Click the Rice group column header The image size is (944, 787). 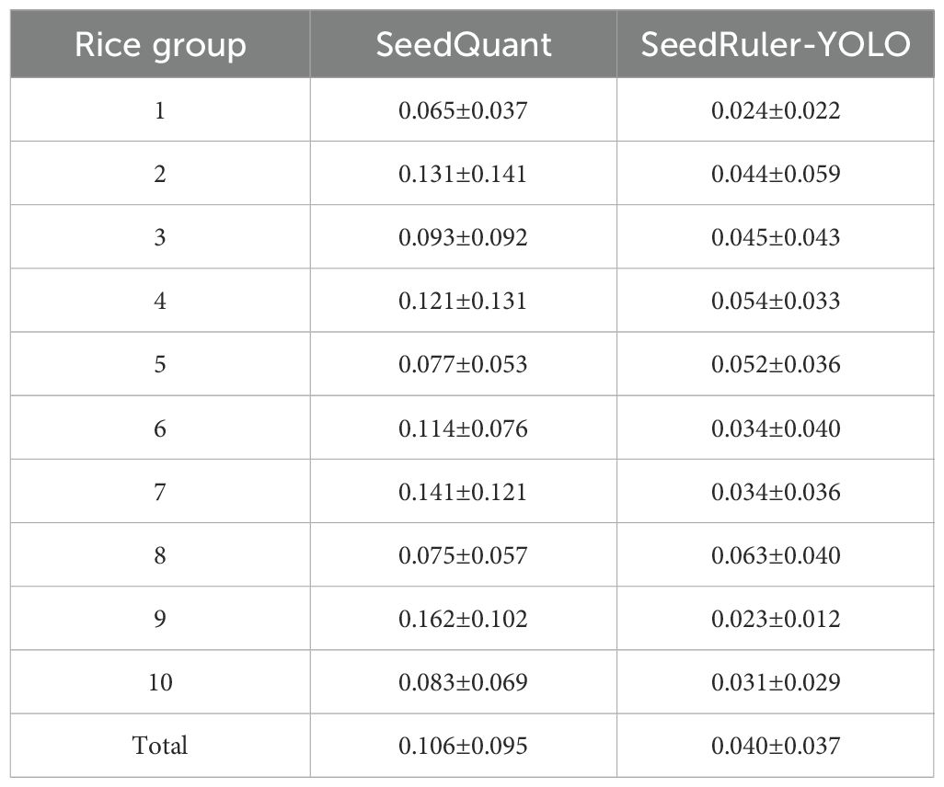[160, 45]
